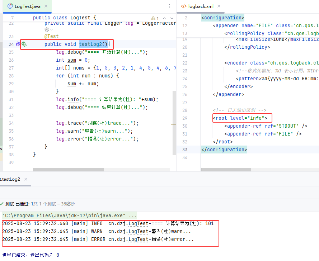Viewport: 319px width, 261px height.
Task: Click the LogTest link in the INFO log line
Action: click(x=138, y=223)
